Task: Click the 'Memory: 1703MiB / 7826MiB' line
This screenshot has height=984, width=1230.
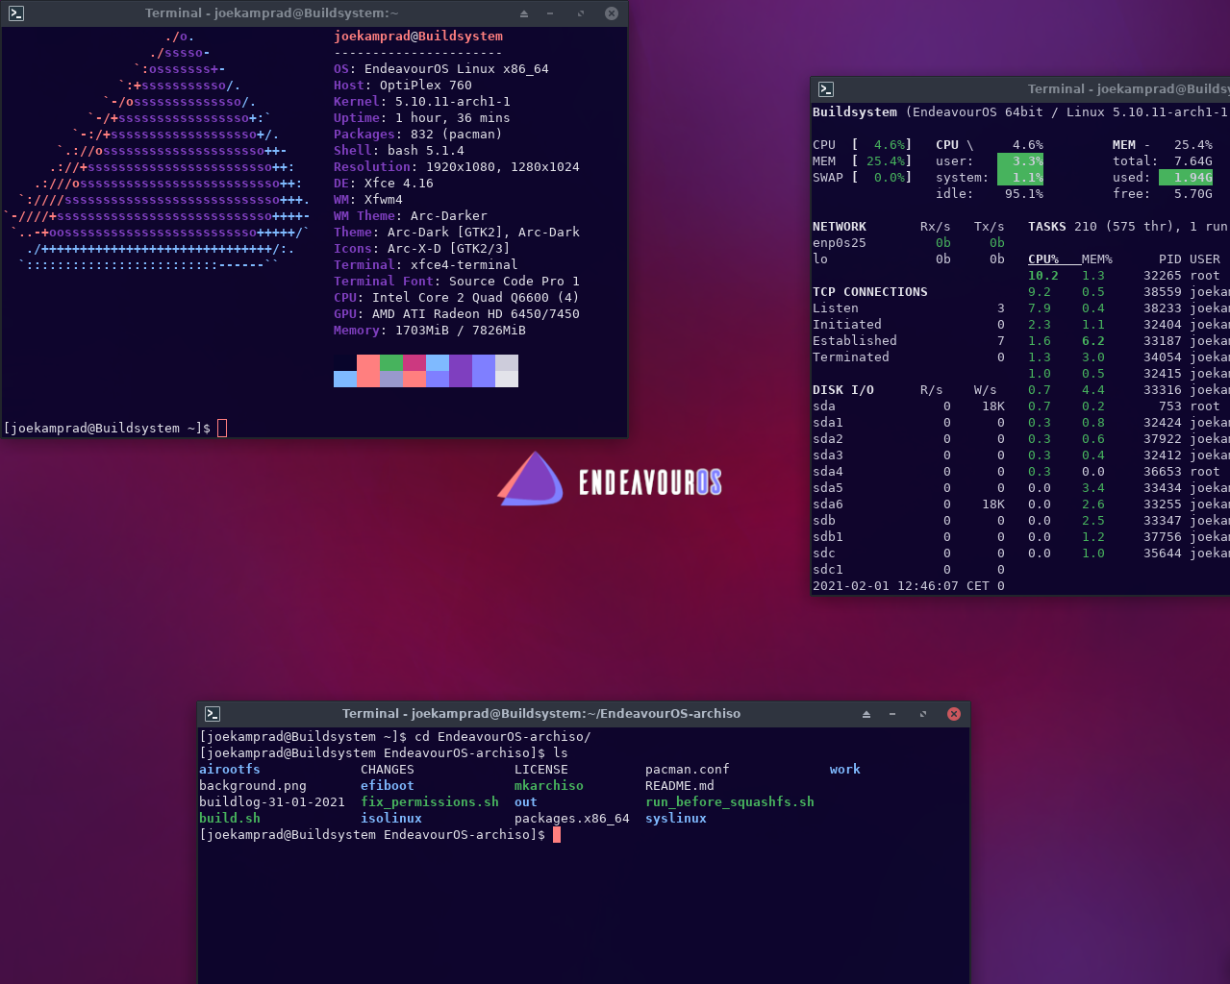Action: (x=430, y=330)
